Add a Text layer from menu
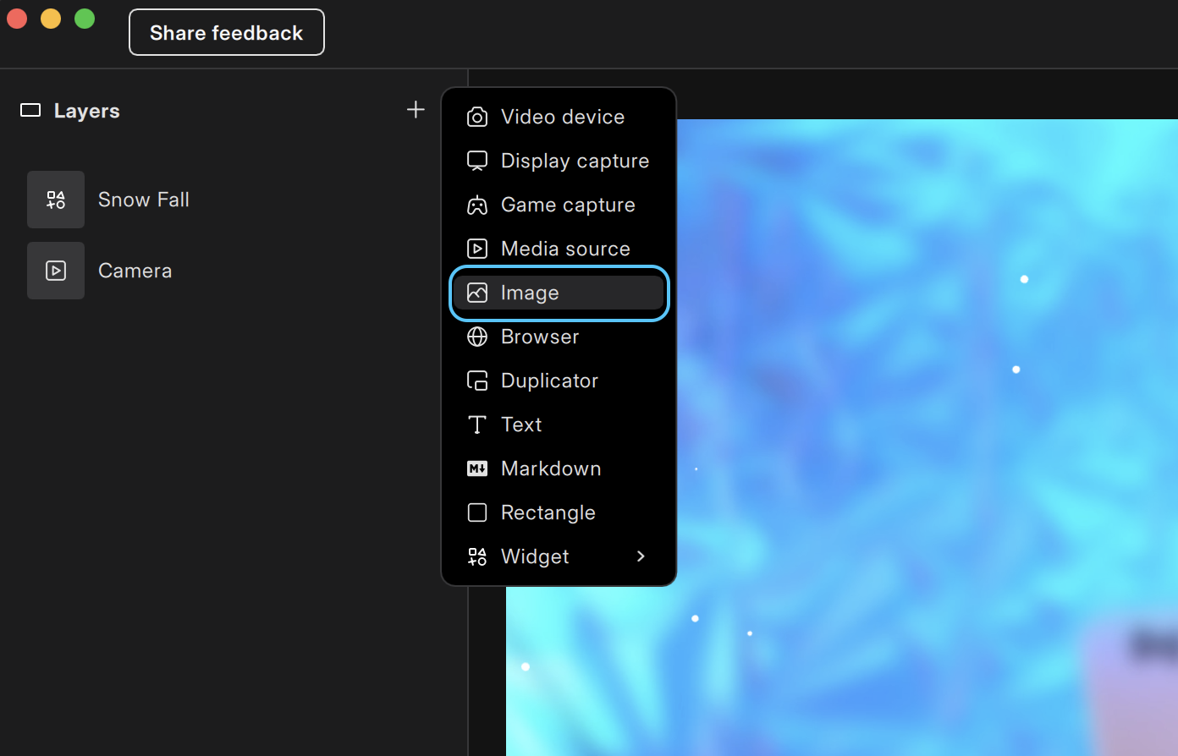 tap(521, 425)
